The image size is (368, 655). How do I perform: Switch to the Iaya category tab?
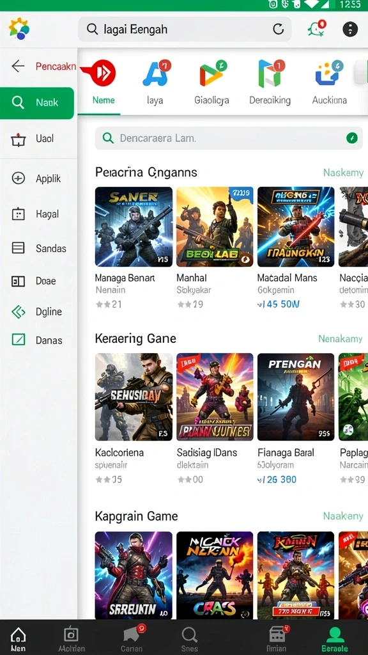[155, 83]
